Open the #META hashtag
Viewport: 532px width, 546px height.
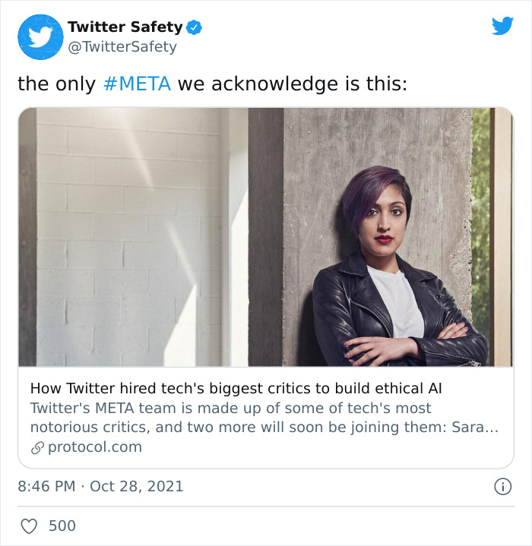137,84
